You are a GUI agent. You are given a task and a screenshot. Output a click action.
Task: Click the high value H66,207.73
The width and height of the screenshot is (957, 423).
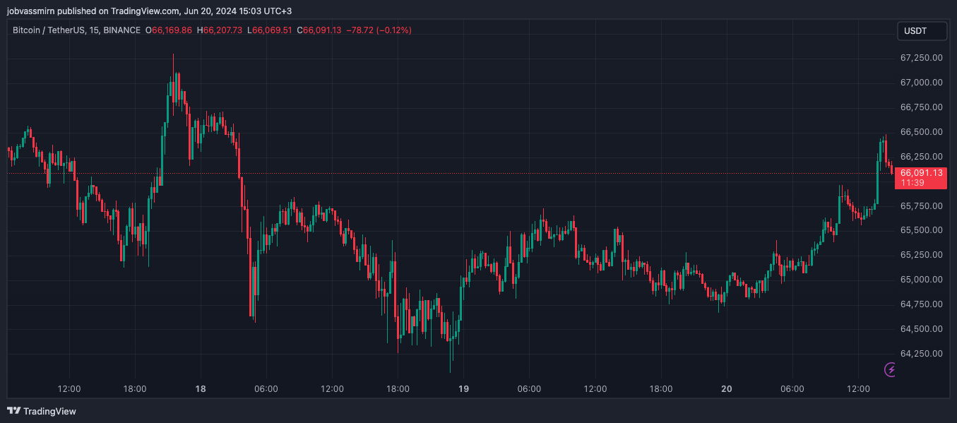(220, 30)
